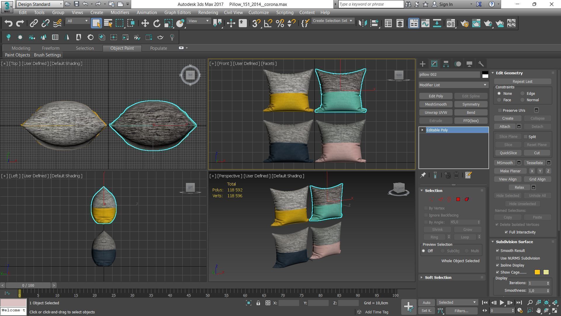Switch to Utilities wrench panel tab
This screenshot has height=316, width=561.
(x=481, y=64)
